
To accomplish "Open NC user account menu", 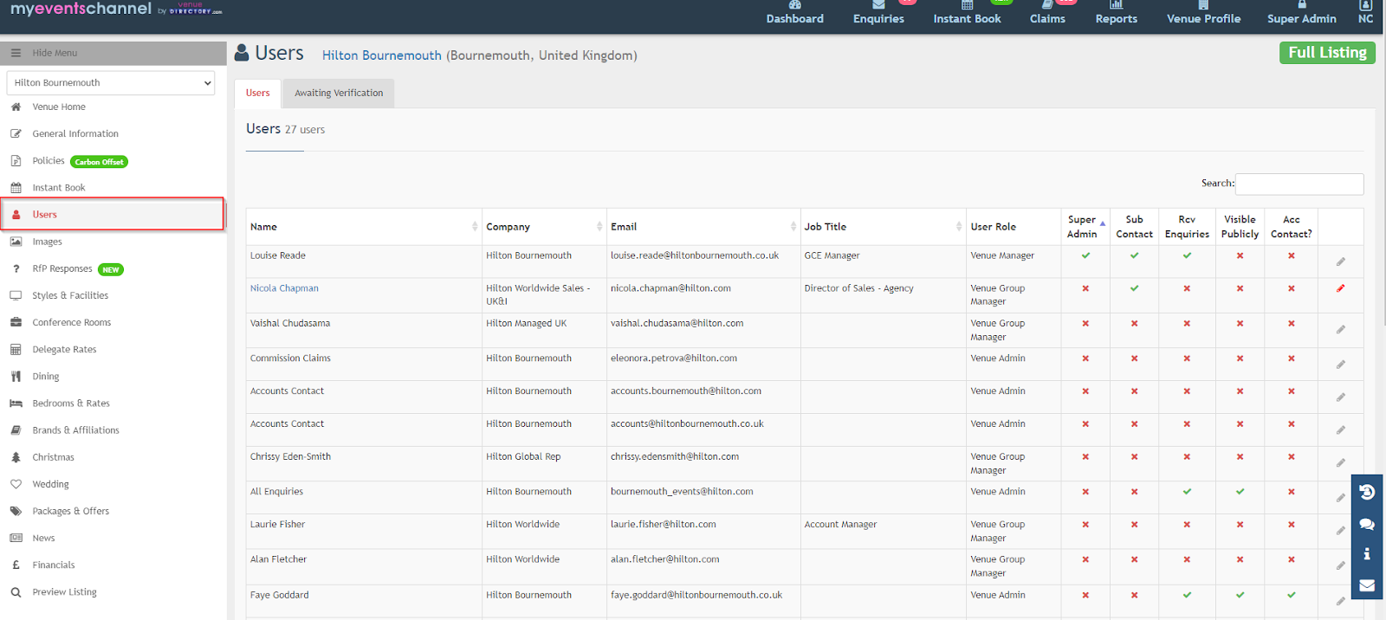I will (1365, 14).
